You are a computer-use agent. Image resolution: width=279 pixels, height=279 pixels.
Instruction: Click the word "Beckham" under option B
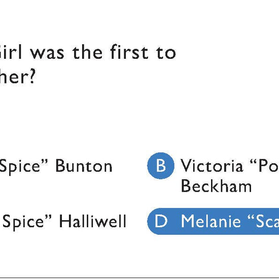216,186
